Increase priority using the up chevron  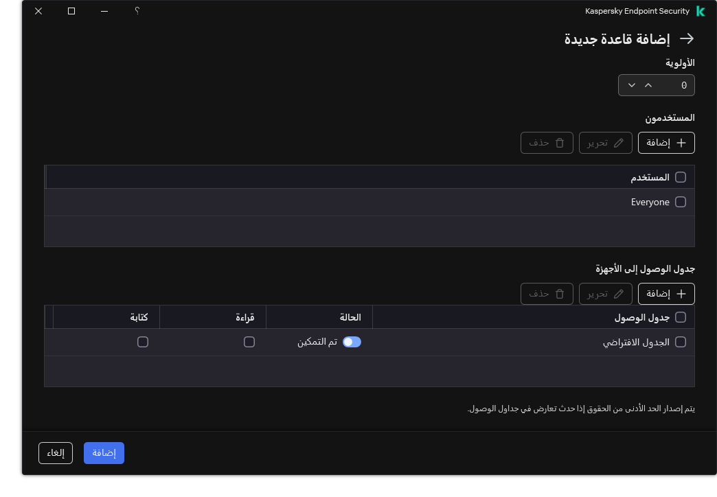(x=648, y=85)
